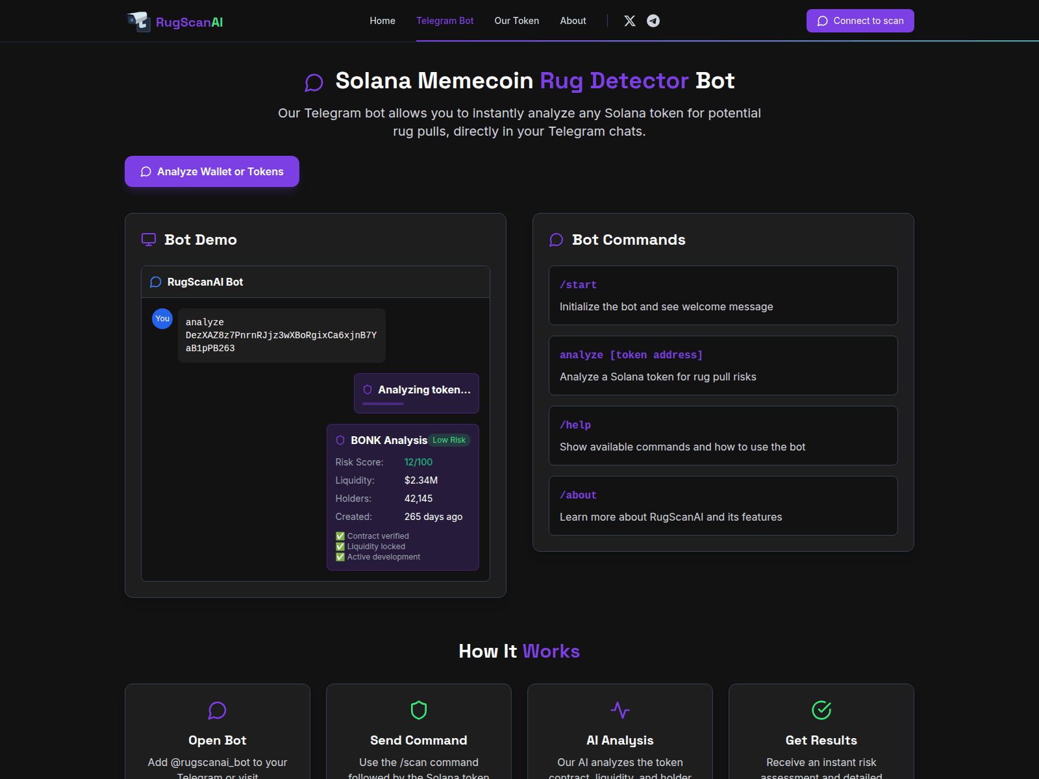This screenshot has width=1039, height=779.
Task: Click the RugScanAI brand name link
Action: pyautogui.click(x=190, y=22)
